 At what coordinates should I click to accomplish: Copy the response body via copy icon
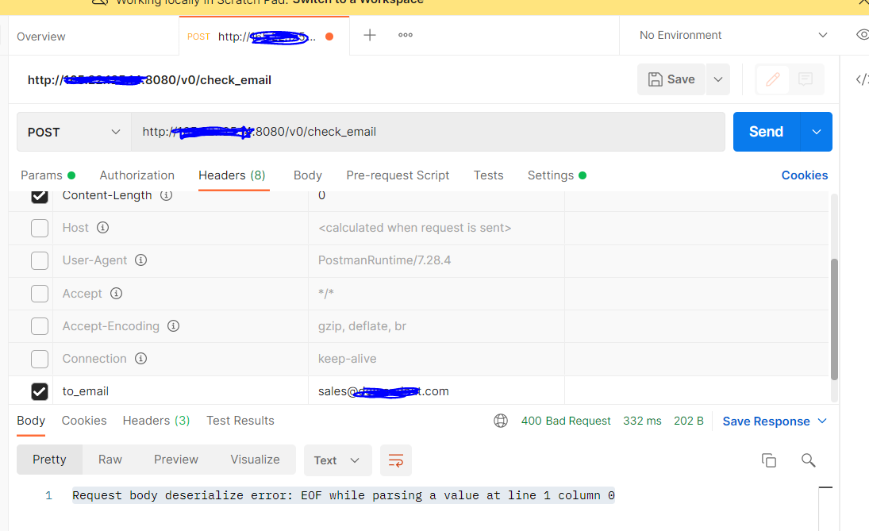pos(768,460)
